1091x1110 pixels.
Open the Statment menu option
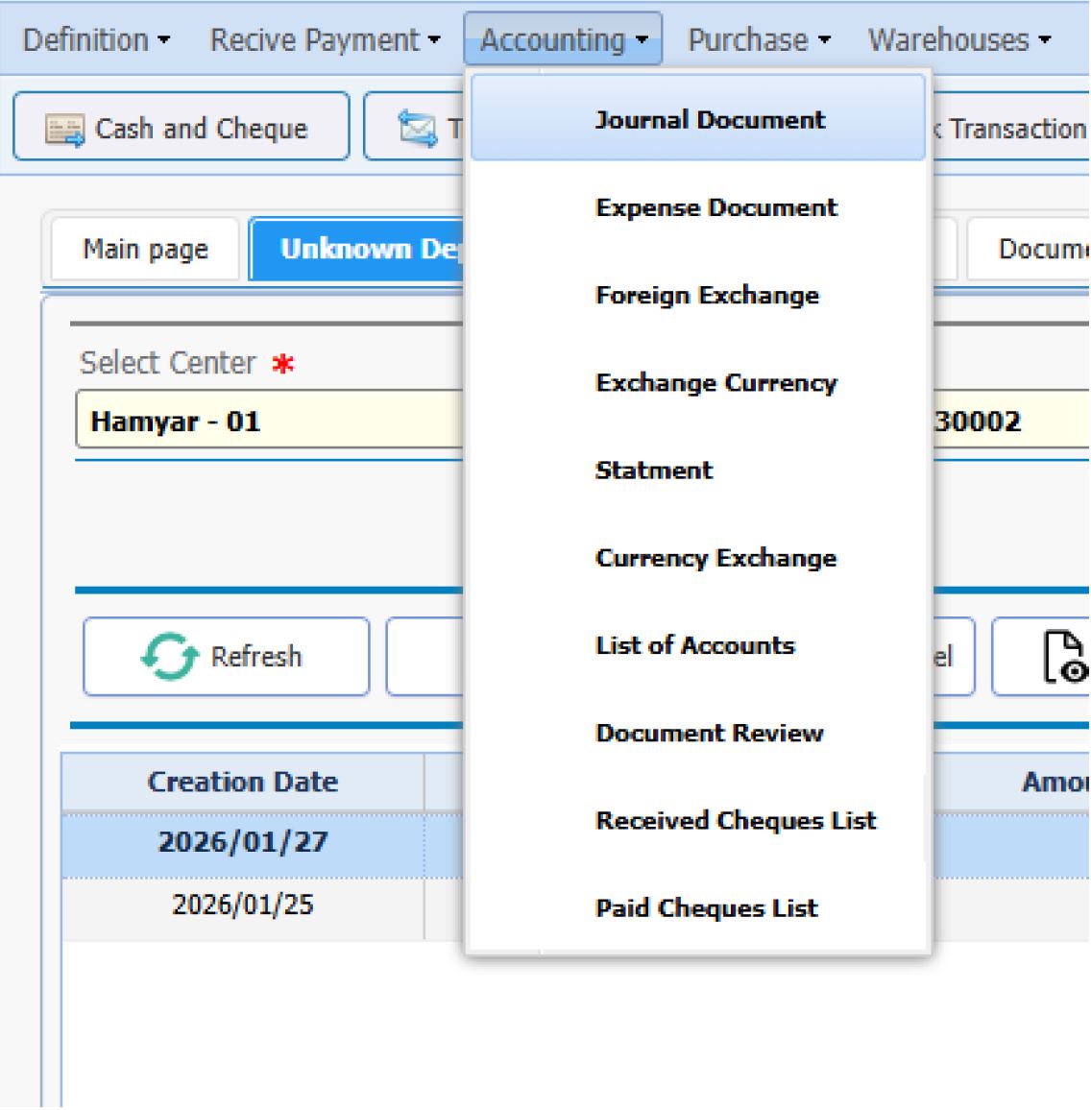(654, 471)
